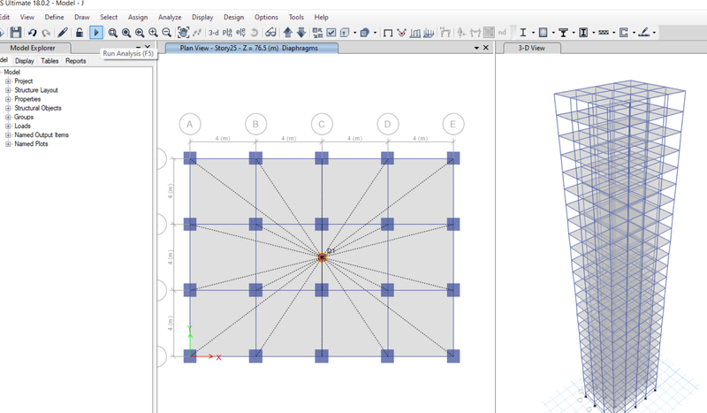707x413 pixels.
Task: Open the Analyze menu
Action: click(170, 17)
